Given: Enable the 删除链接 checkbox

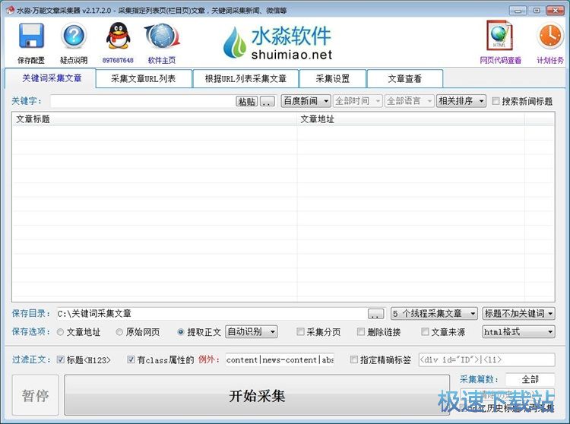Looking at the screenshot, I should pos(360,332).
